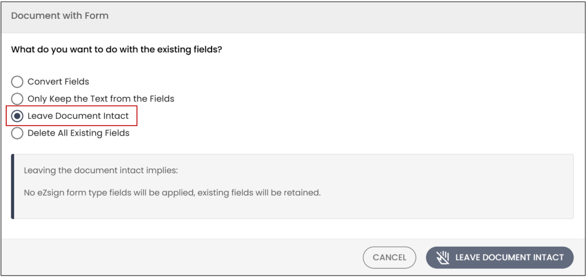Screen dimensions: 586x277
Task: Click the "Convert Fields" label text
Action: tap(58, 82)
